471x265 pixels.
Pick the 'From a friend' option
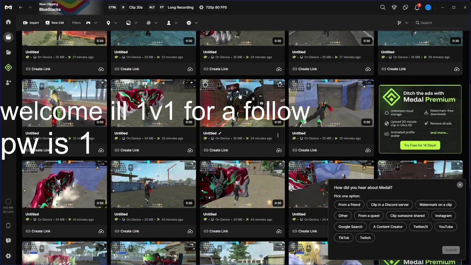(x=349, y=205)
